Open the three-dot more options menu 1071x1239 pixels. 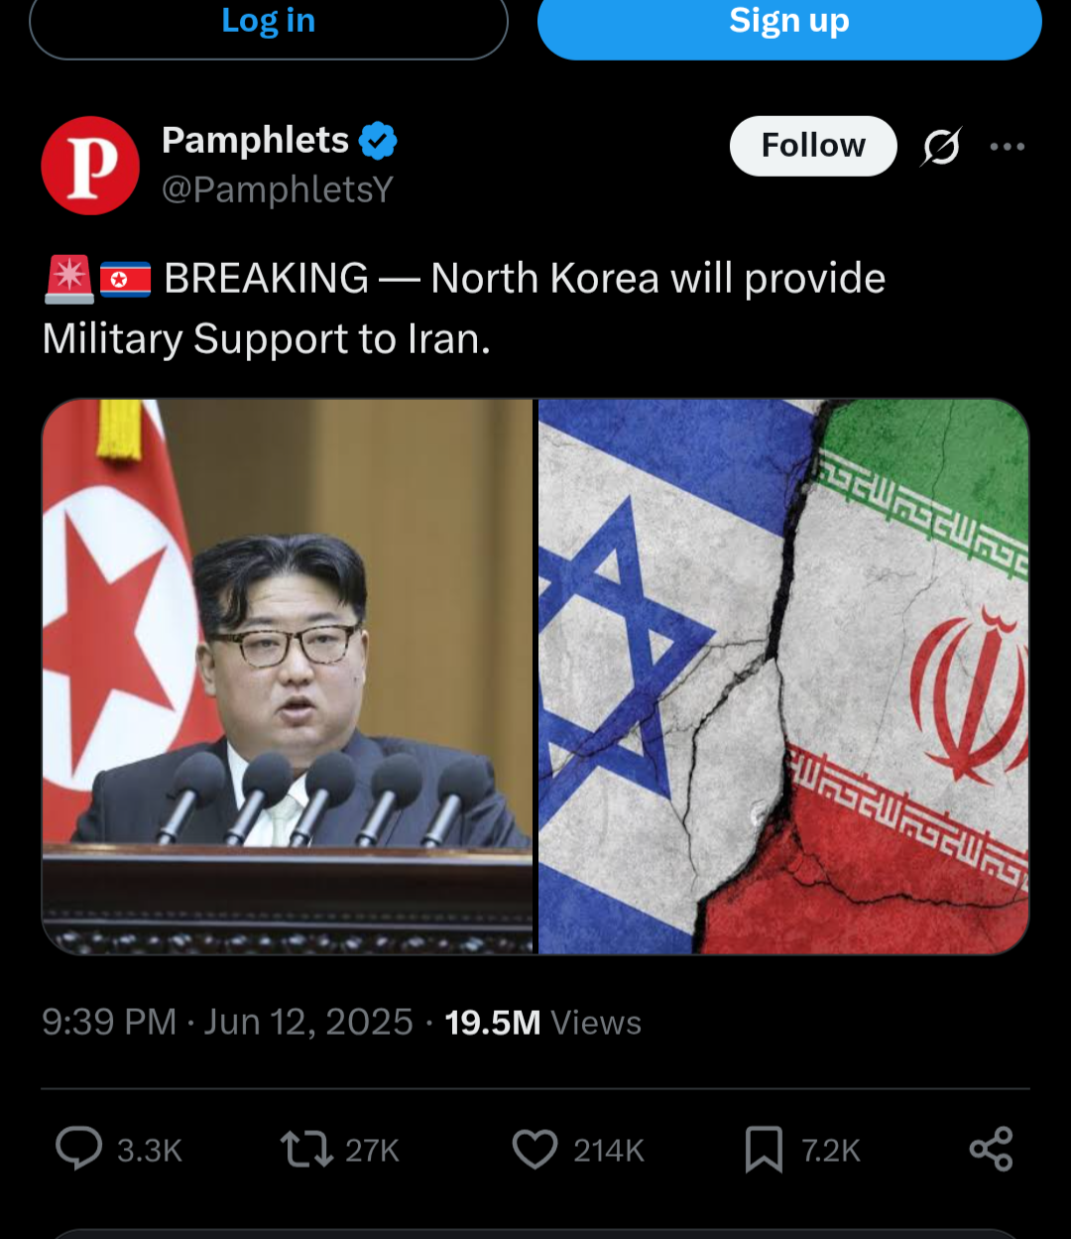(x=1007, y=147)
